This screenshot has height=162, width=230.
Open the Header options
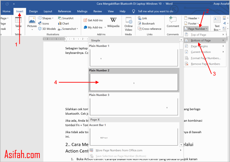(x=192, y=18)
